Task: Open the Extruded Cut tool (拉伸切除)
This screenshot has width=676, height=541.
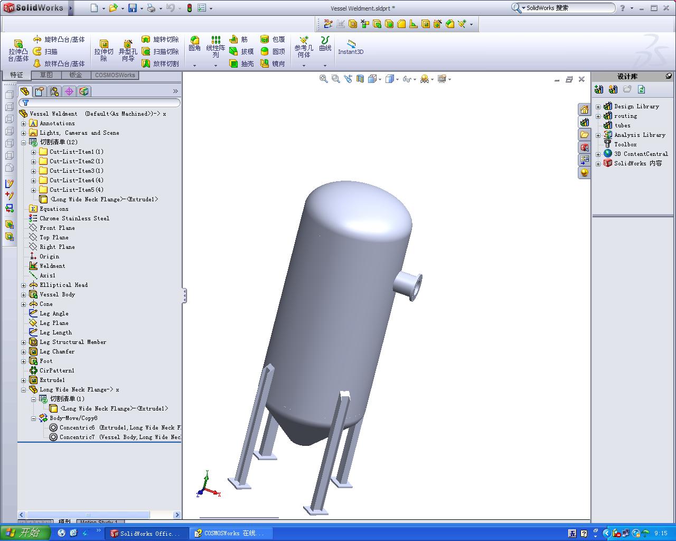Action: 104,51
